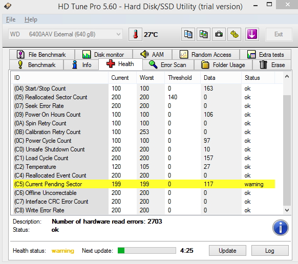Screen dimensions: 298x264
Task: Click the scroll up arrow of the list
Action: point(287,77)
